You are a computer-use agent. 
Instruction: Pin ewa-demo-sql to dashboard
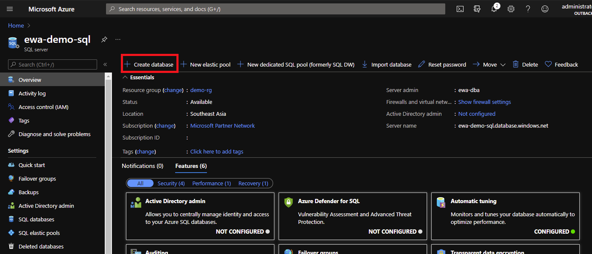tap(104, 39)
